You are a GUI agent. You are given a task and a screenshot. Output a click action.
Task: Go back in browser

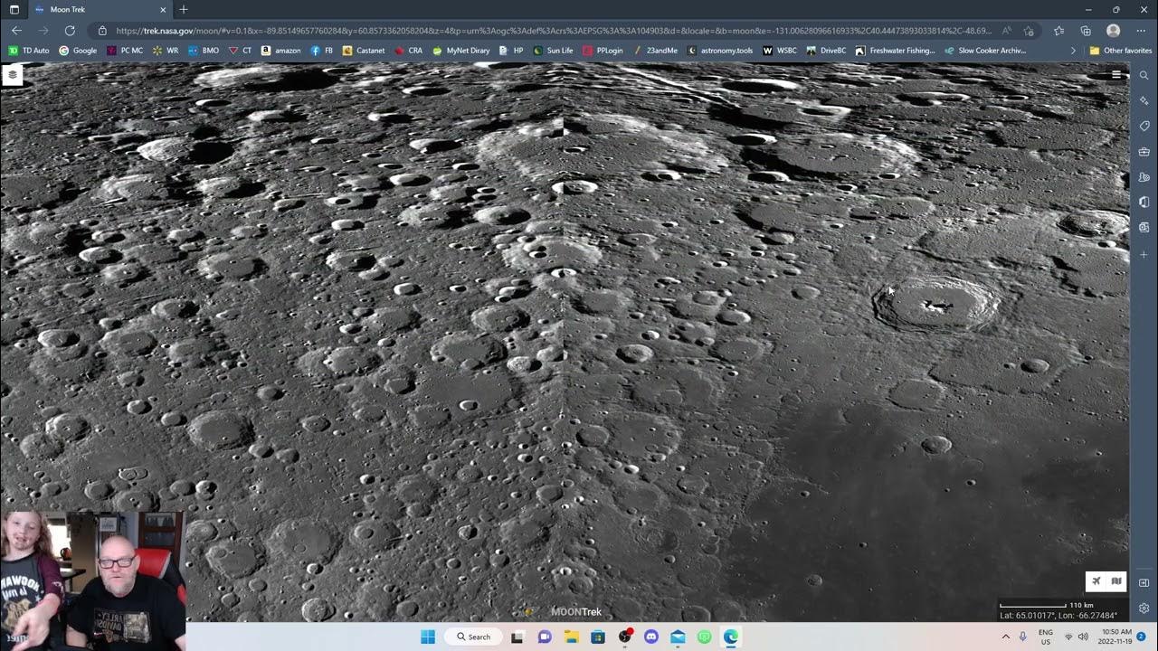[16, 30]
